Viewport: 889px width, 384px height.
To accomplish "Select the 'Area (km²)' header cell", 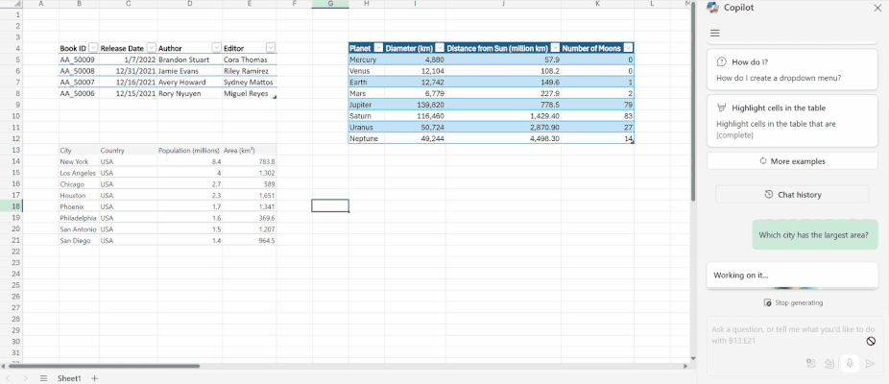I will 250,151.
